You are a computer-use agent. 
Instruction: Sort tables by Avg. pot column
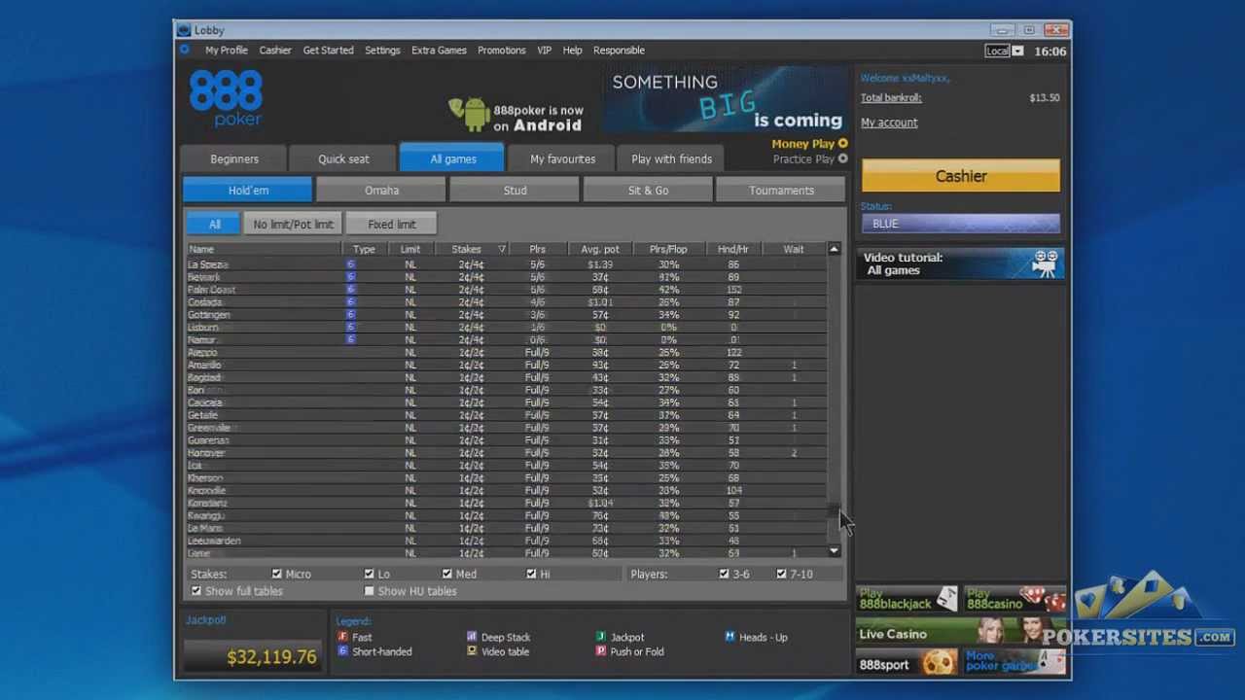coord(600,250)
